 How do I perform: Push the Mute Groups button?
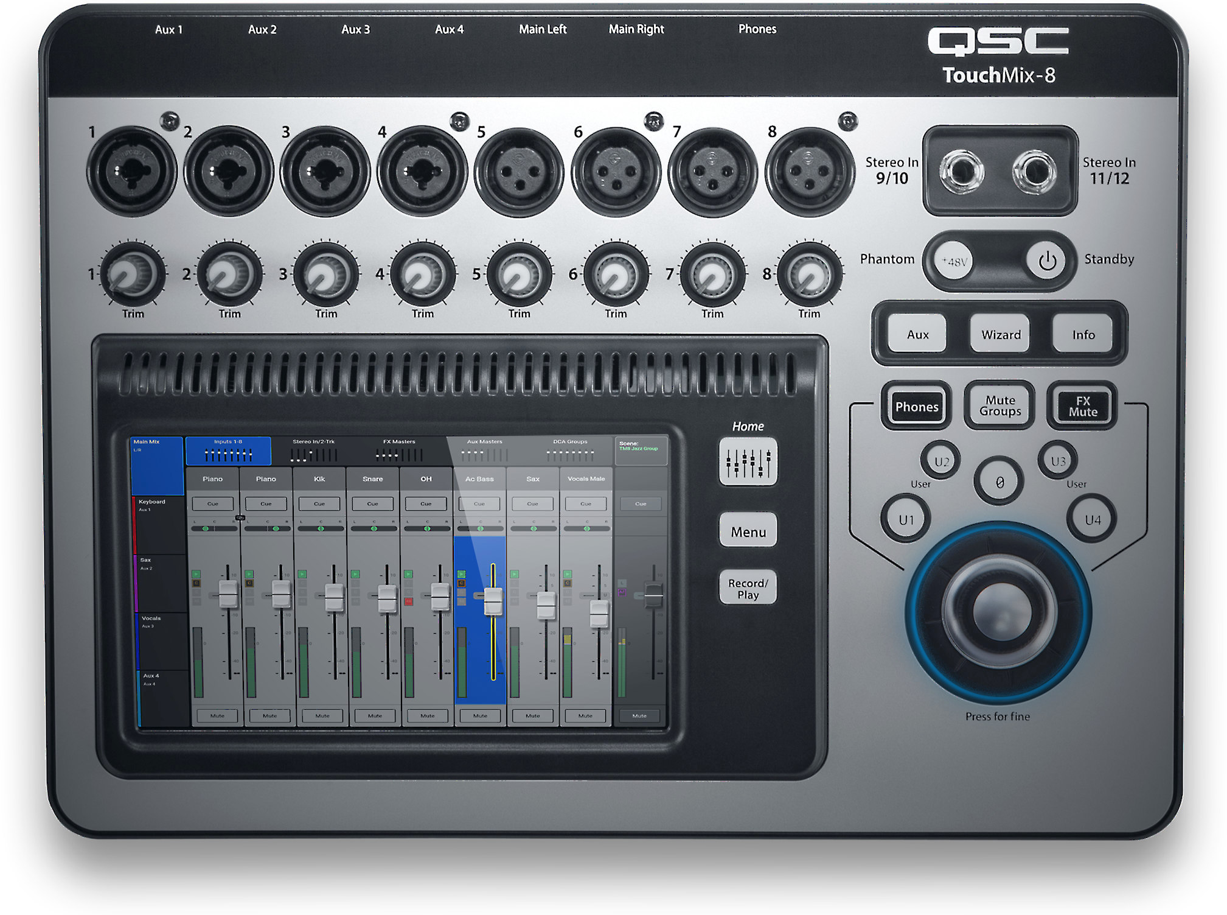click(1000, 406)
